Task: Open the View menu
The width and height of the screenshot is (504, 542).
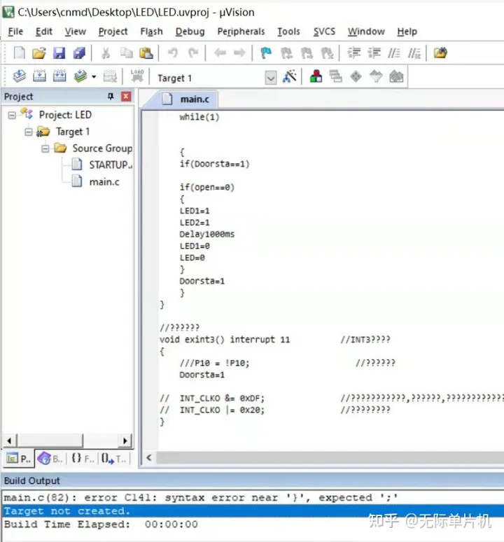Action: [x=76, y=32]
